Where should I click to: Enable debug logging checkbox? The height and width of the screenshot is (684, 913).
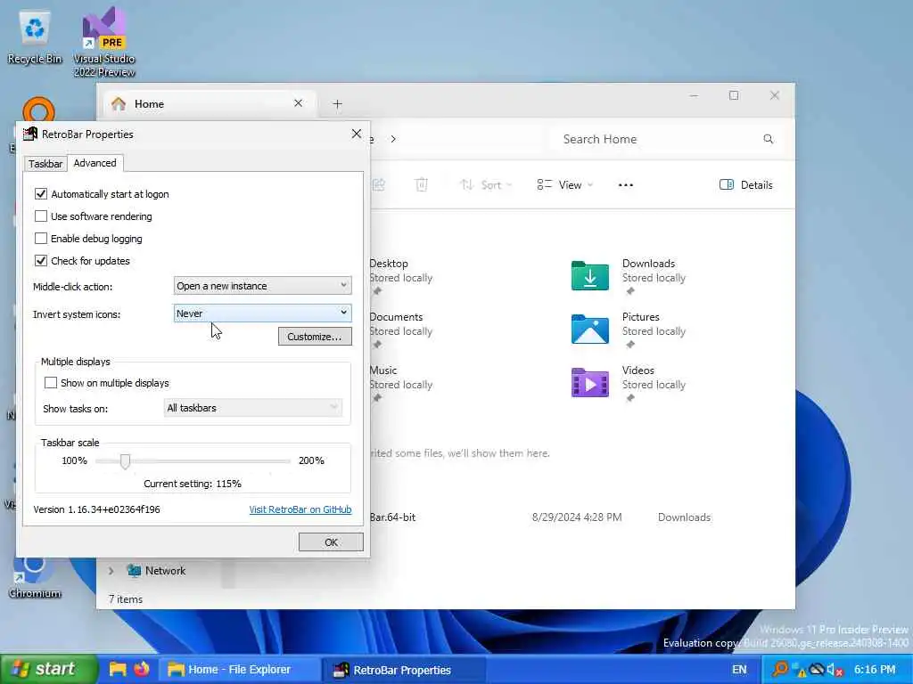click(x=41, y=239)
